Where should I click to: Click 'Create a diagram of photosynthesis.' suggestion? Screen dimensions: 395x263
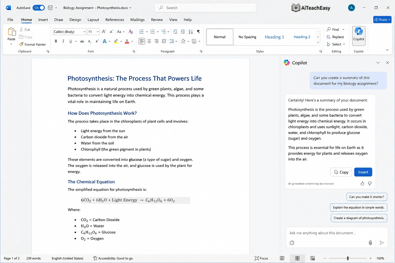tap(359, 218)
